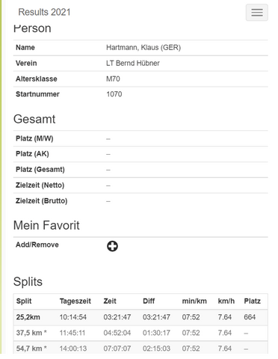Click the rank 664 in splits table
278x359 pixels.
tap(250, 317)
